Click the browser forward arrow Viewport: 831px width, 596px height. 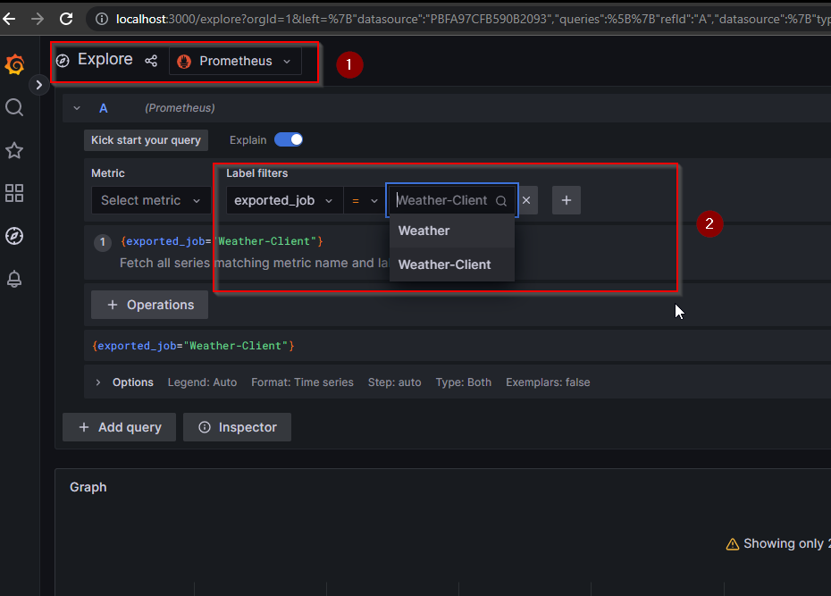click(38, 19)
